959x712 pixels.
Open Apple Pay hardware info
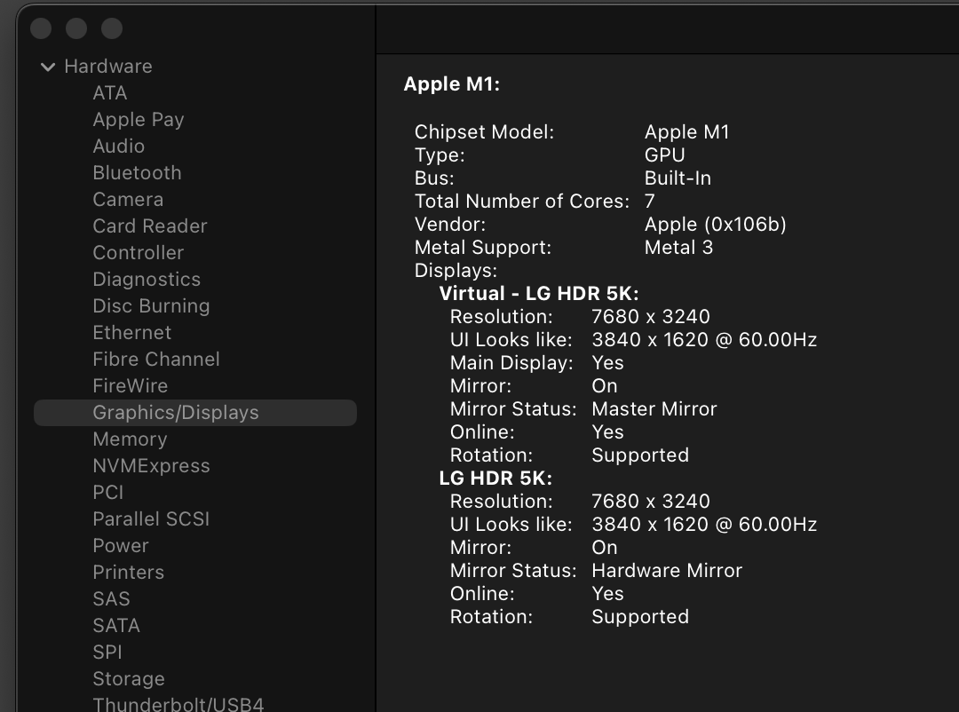138,120
